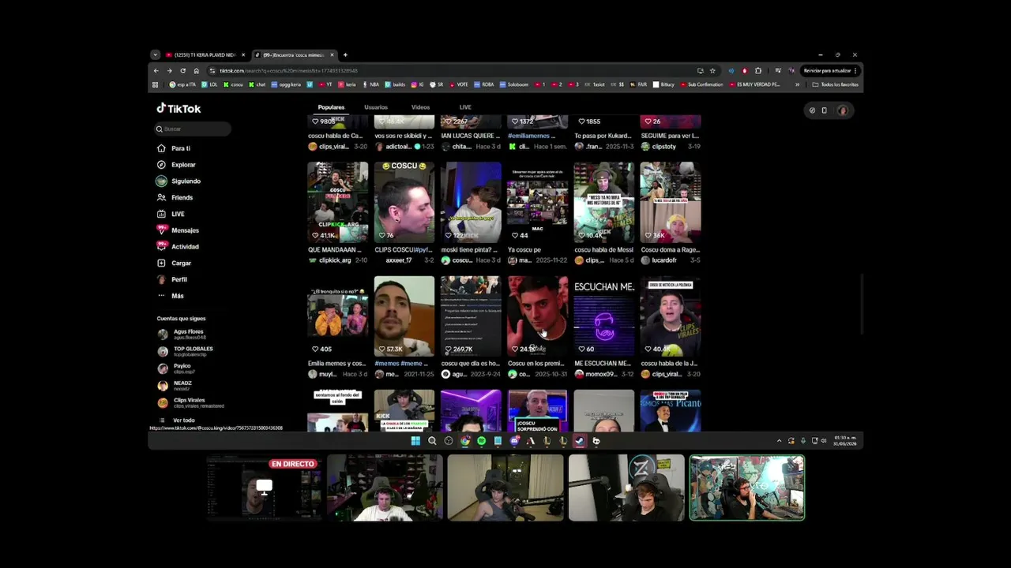The image size is (1011, 568).
Task: Click Cargar upload icon
Action: pyautogui.click(x=162, y=263)
